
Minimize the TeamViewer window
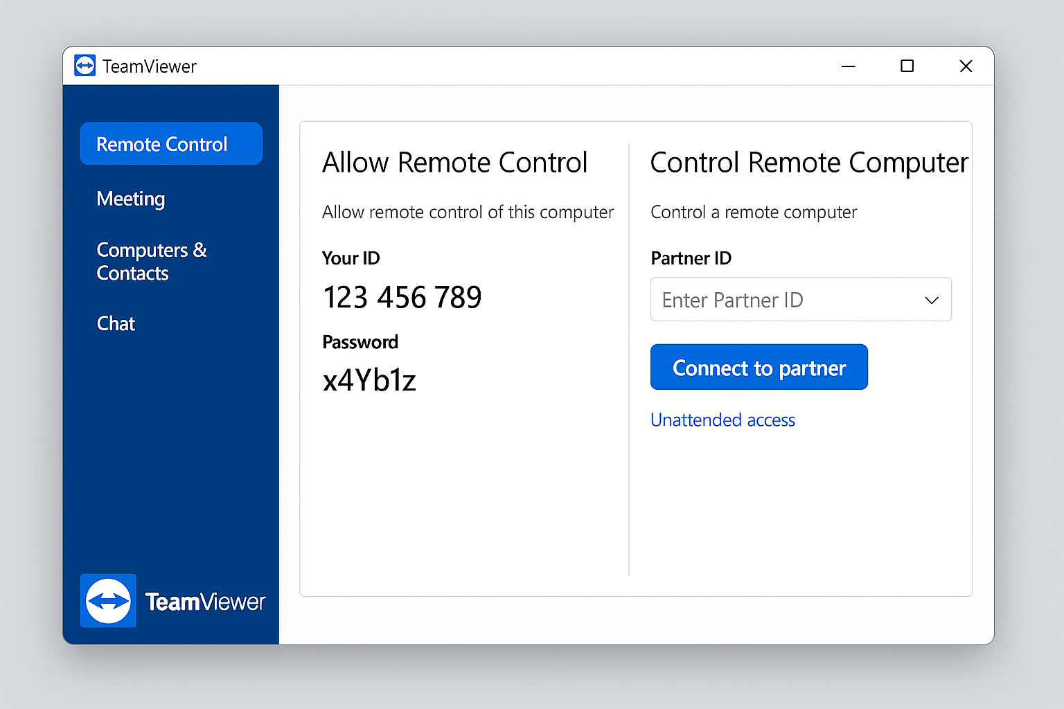[848, 66]
